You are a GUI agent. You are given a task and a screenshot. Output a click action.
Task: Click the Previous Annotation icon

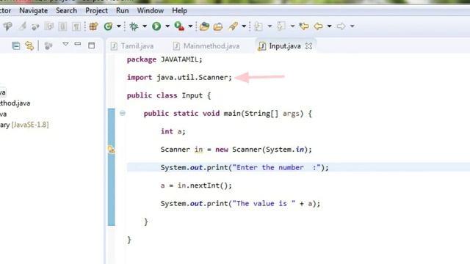pos(281,26)
